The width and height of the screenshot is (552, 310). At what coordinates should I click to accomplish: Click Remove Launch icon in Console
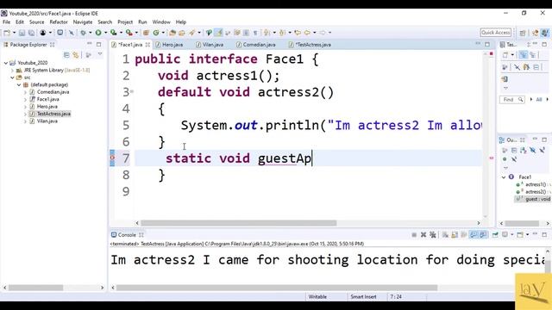pos(423,235)
